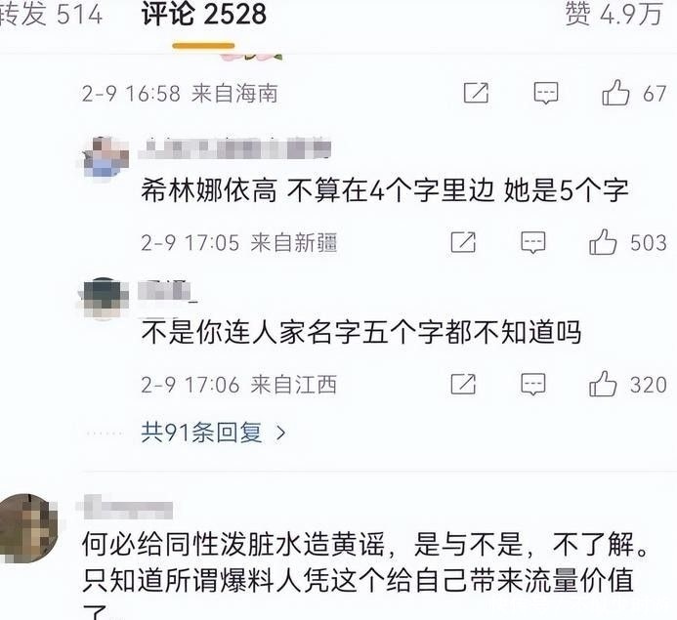Image resolution: width=677 pixels, height=620 pixels.
Task: Tap chevron next to 共91条回复
Action: coord(281,433)
